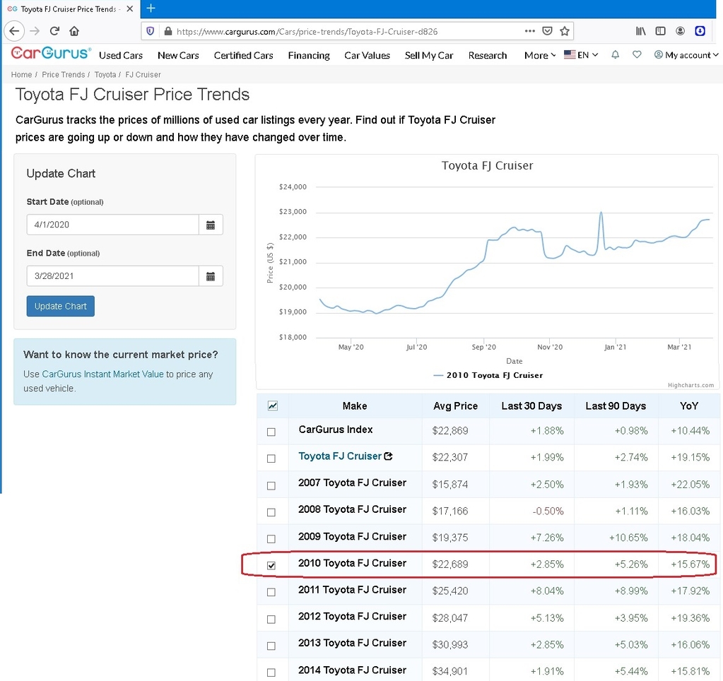
Task: Click the tracking protection shield icon
Action: pyautogui.click(x=151, y=31)
